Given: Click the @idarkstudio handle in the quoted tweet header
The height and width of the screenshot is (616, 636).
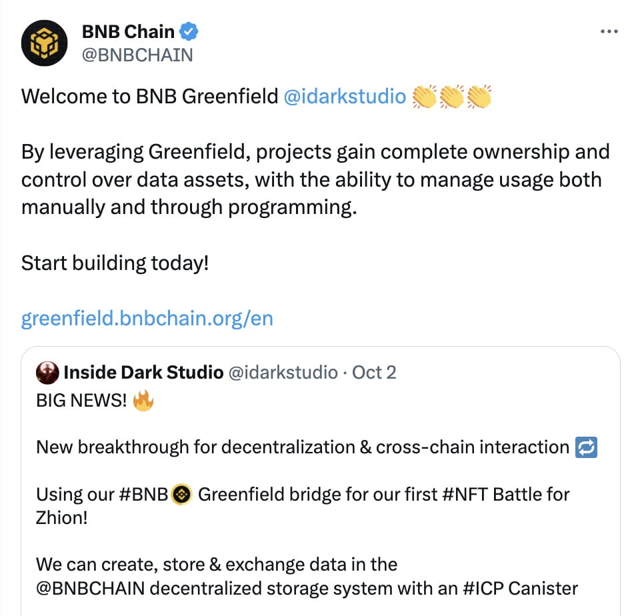Looking at the screenshot, I should pos(282,373).
